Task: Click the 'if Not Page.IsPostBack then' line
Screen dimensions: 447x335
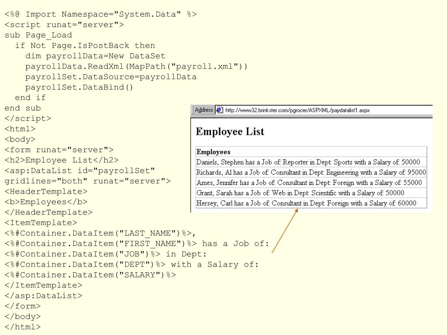Action: 85,45
